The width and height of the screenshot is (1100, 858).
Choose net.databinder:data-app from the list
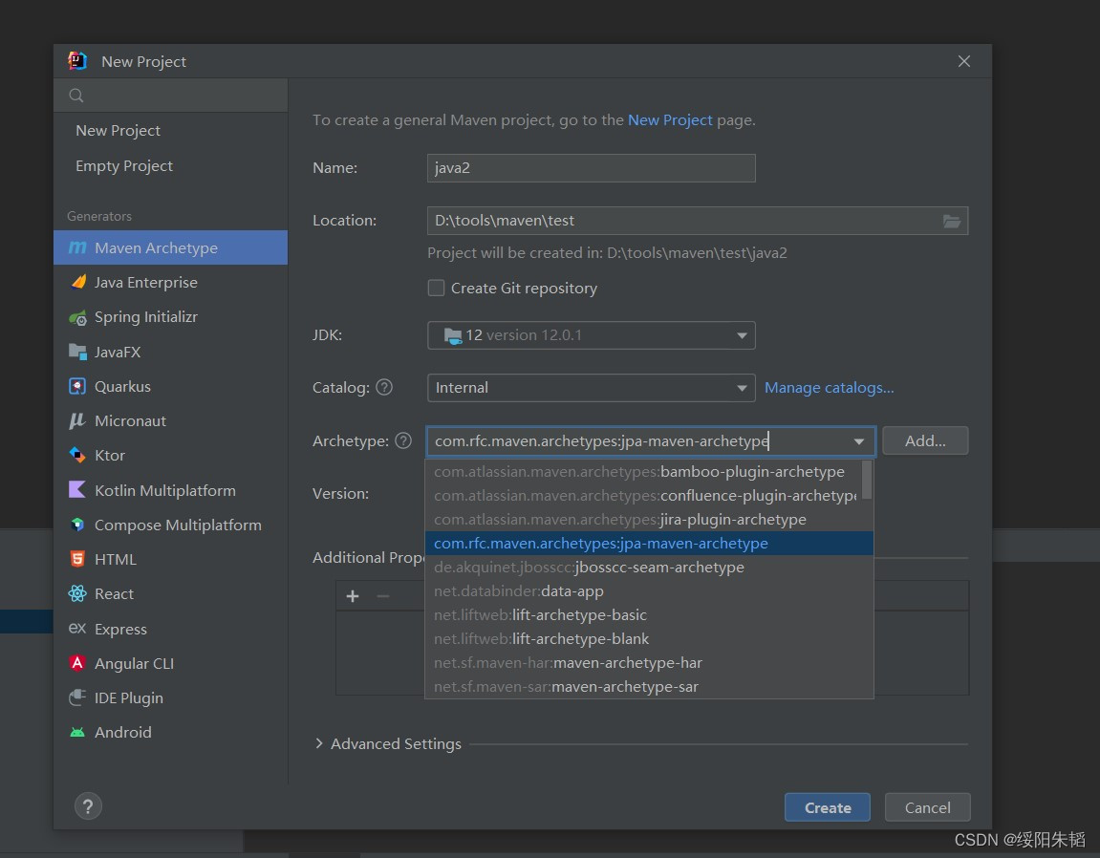pos(649,590)
